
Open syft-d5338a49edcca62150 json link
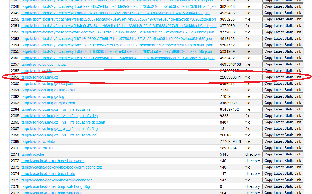117,45
